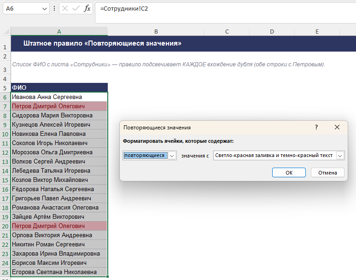Click cell Орлова Виктория Андреевна

[x=59, y=235]
